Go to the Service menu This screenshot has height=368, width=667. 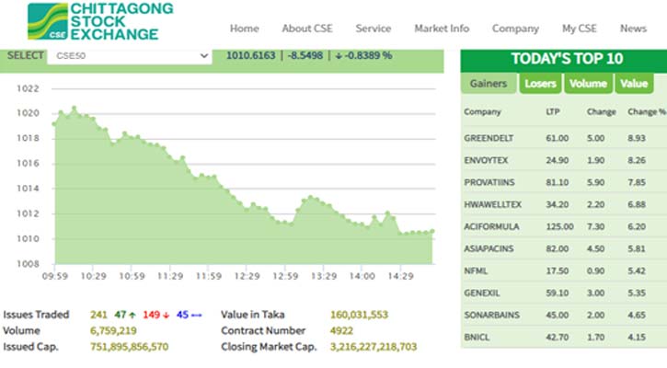click(x=373, y=29)
